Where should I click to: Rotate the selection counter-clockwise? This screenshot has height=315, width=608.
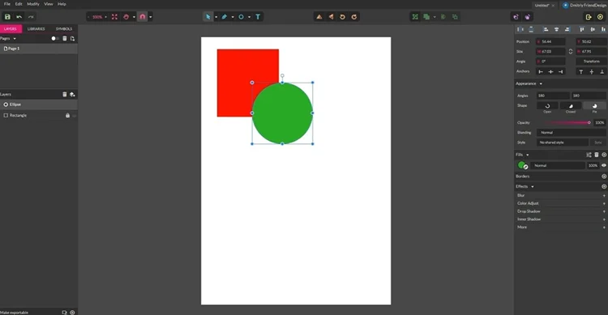tap(342, 17)
